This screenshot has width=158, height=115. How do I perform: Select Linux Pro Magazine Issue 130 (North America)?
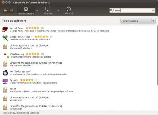coord(36,106)
